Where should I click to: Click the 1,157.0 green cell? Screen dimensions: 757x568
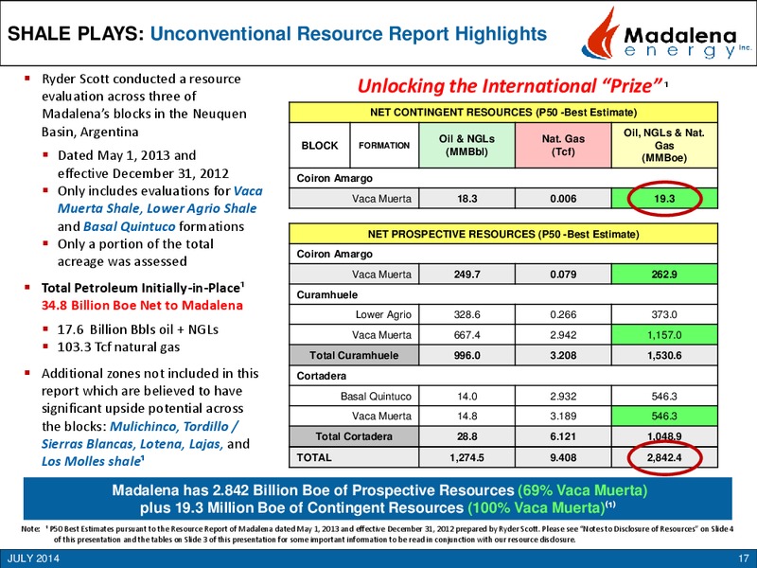point(664,335)
